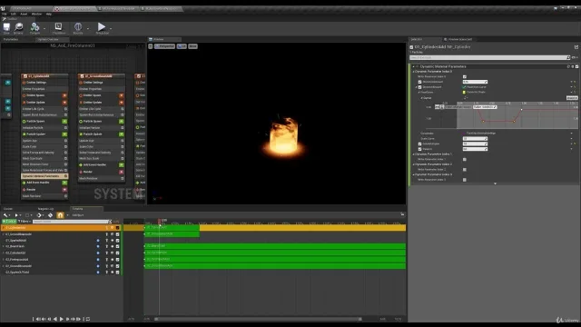Toggle the highlighted snapping magnet icon in timeline
Screen dimensions: 581x327
(60, 215)
